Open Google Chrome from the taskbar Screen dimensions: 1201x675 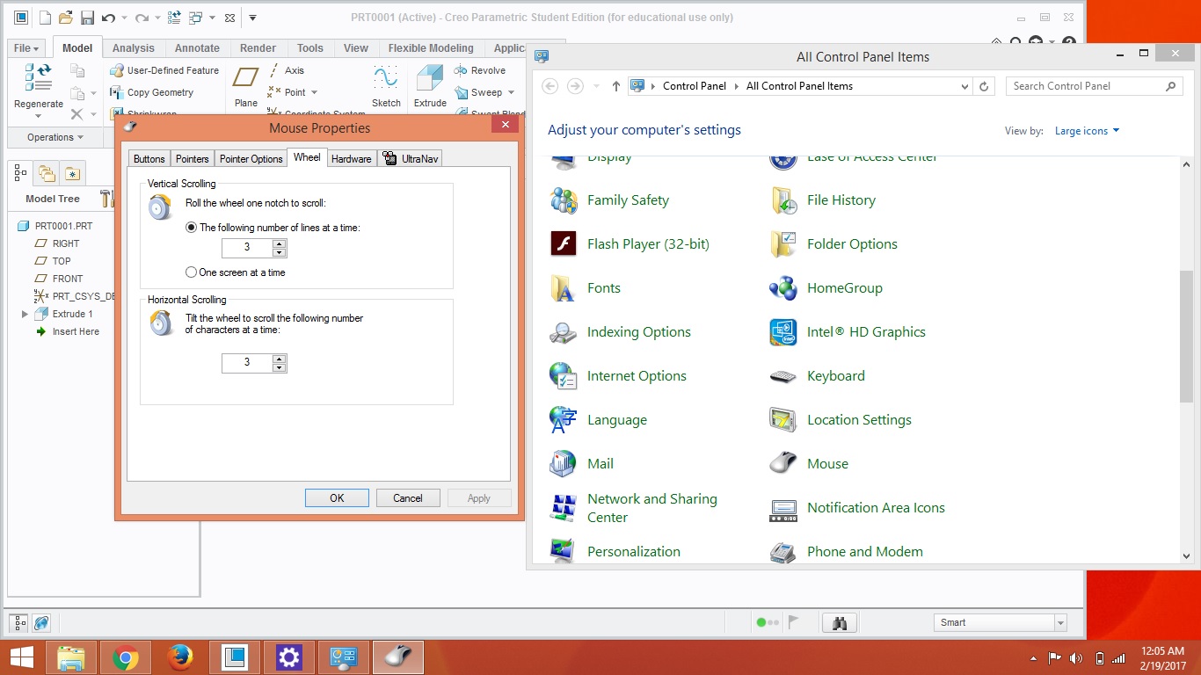coord(126,657)
